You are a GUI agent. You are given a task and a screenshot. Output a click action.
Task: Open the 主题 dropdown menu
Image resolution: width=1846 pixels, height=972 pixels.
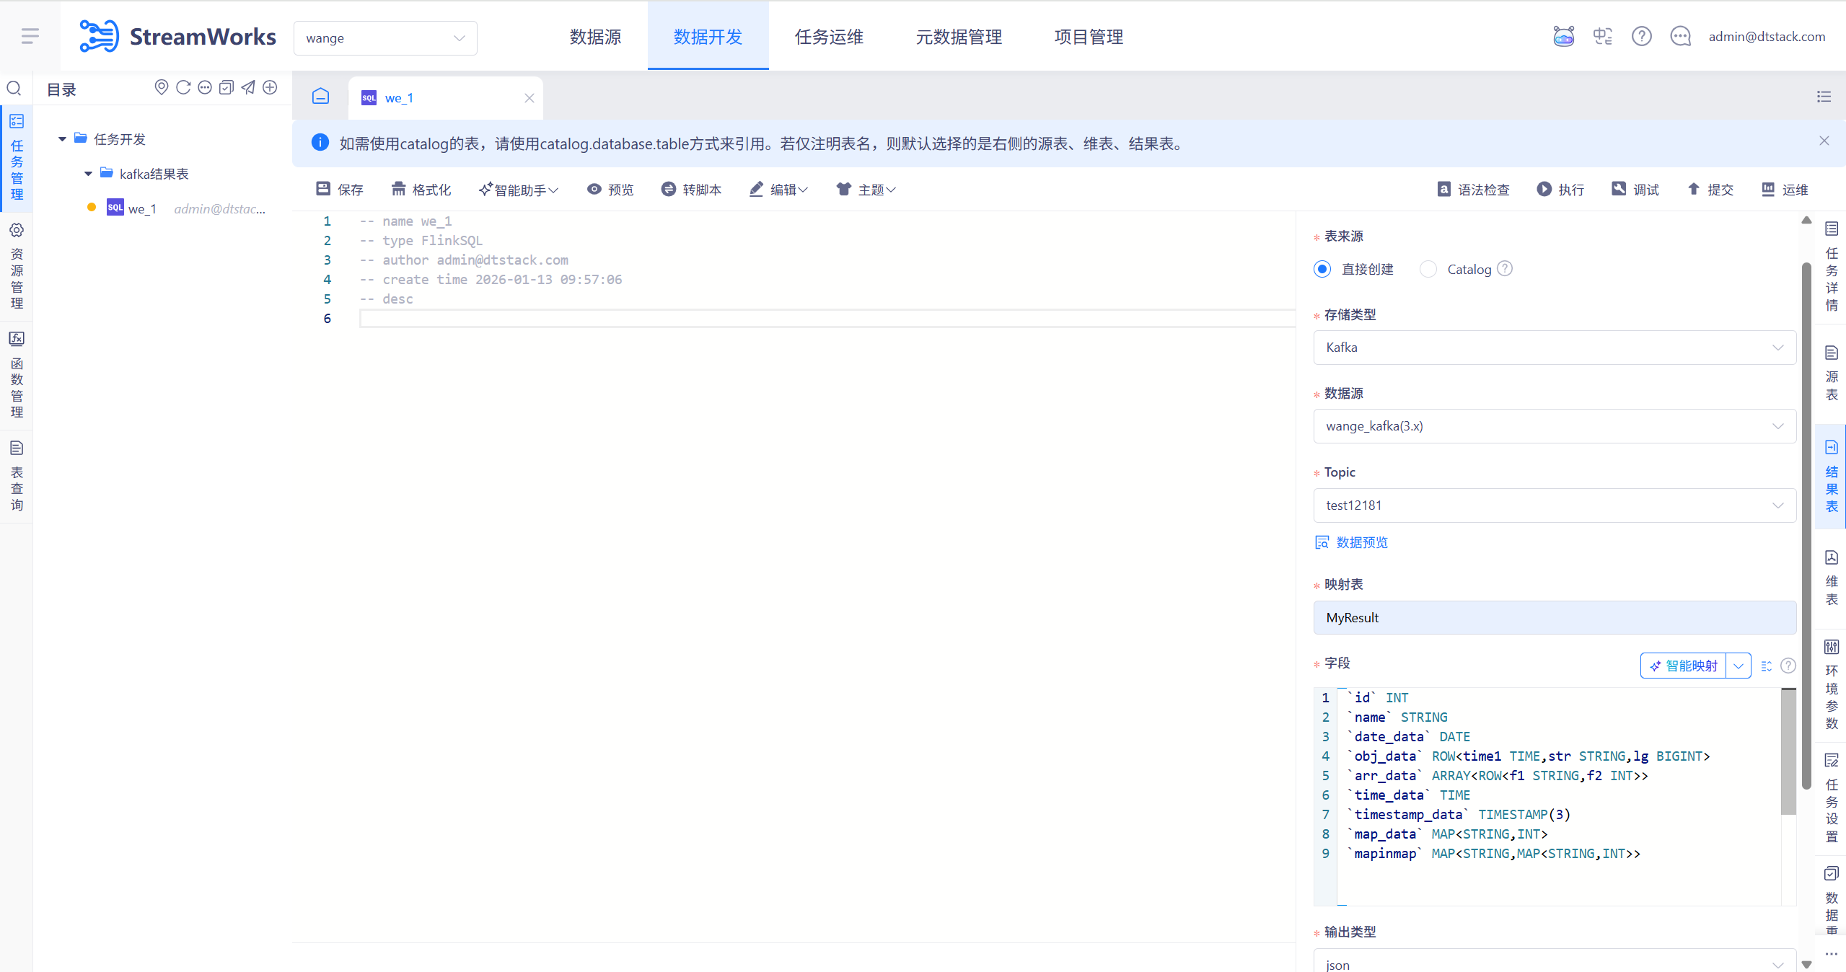tap(866, 190)
